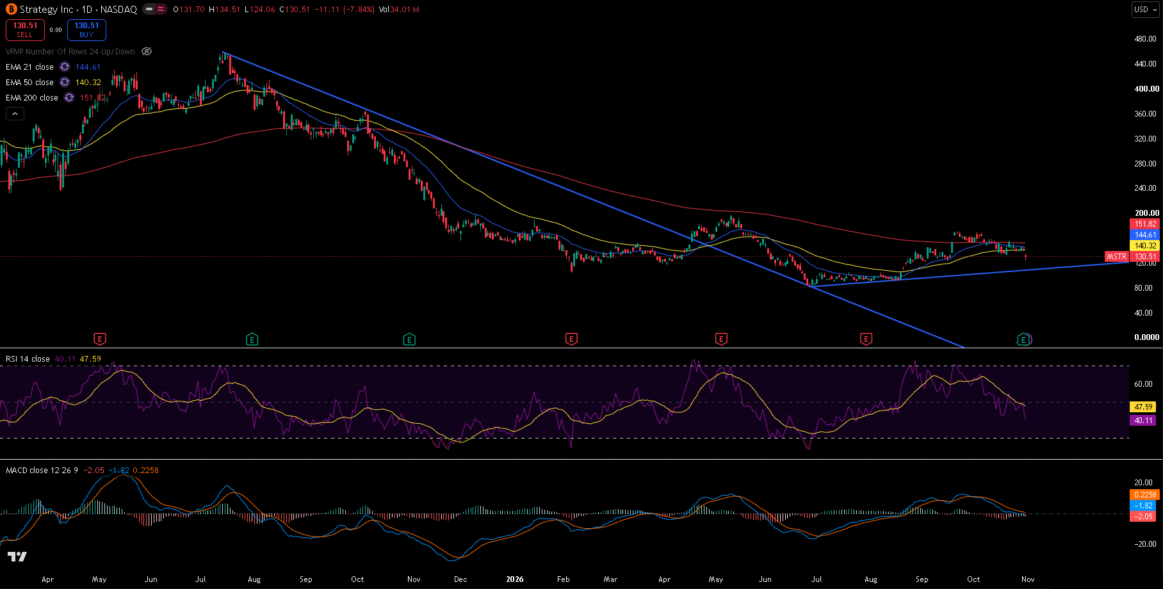Click the 140.32 yellow price axis label

(1145, 246)
